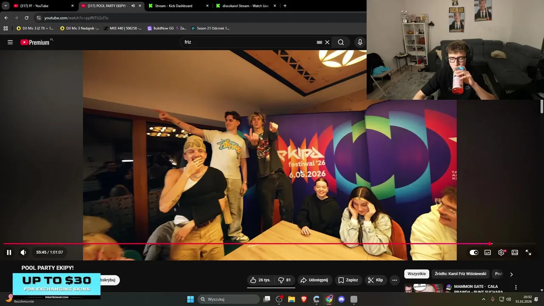Image resolution: width=544 pixels, height=306 pixels.
Task: Open the YouTube guide hamburger menu
Action: tap(10, 42)
